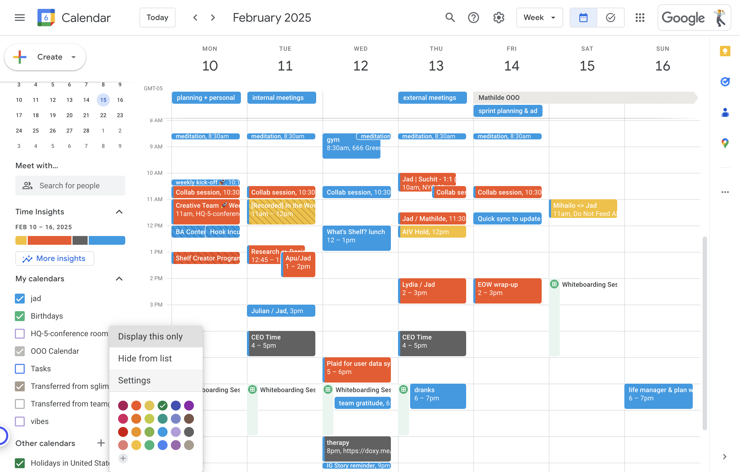Viewport: 740px width, 472px height.
Task: Go to next week arrow
Action: [x=213, y=18]
